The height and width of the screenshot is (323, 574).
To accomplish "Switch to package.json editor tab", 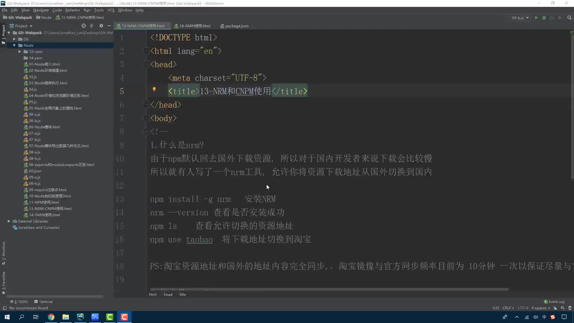I will point(234,26).
